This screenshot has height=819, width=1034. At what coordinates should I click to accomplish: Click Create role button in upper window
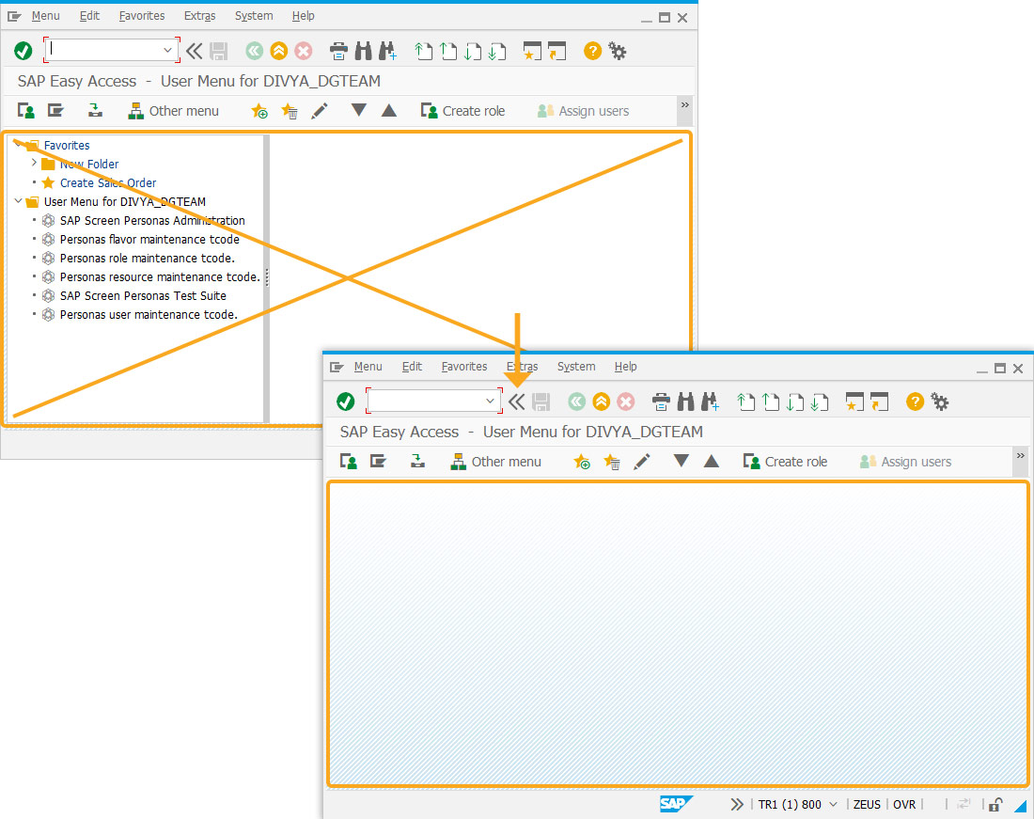[x=462, y=111]
